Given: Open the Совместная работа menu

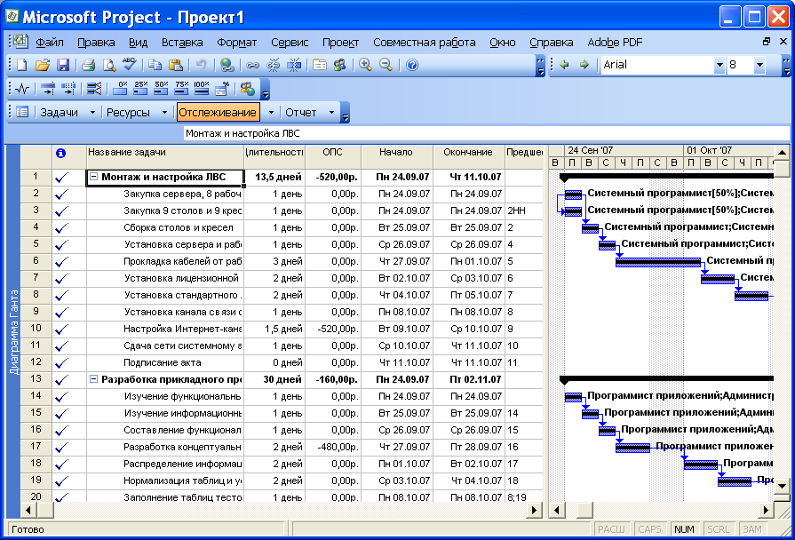Looking at the screenshot, I should [x=425, y=43].
